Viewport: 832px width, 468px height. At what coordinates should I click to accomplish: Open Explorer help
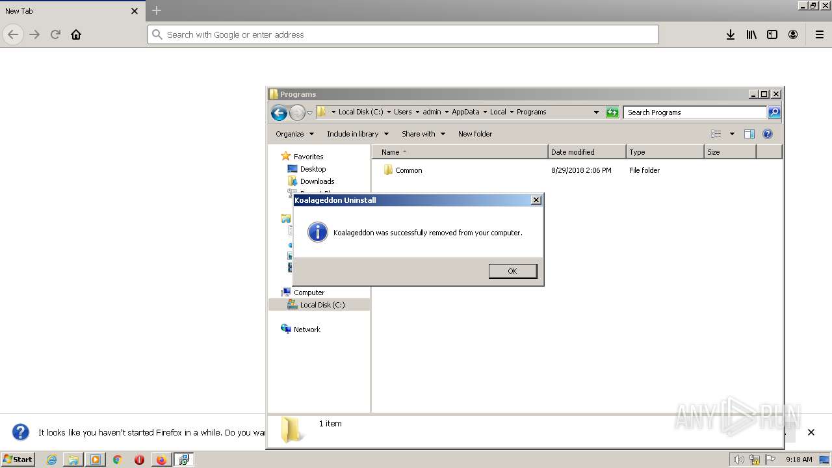768,134
